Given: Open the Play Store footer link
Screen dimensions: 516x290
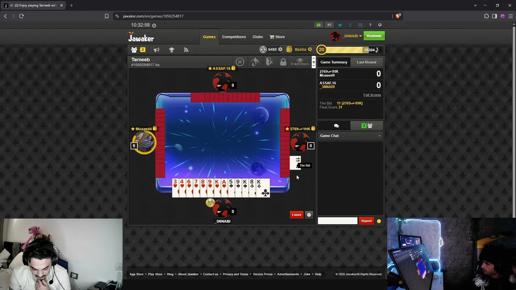Looking at the screenshot, I should pos(155,274).
